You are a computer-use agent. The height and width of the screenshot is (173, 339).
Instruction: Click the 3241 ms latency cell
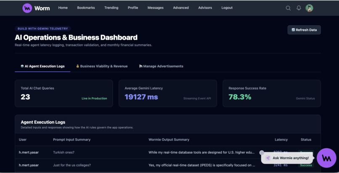click(281, 165)
